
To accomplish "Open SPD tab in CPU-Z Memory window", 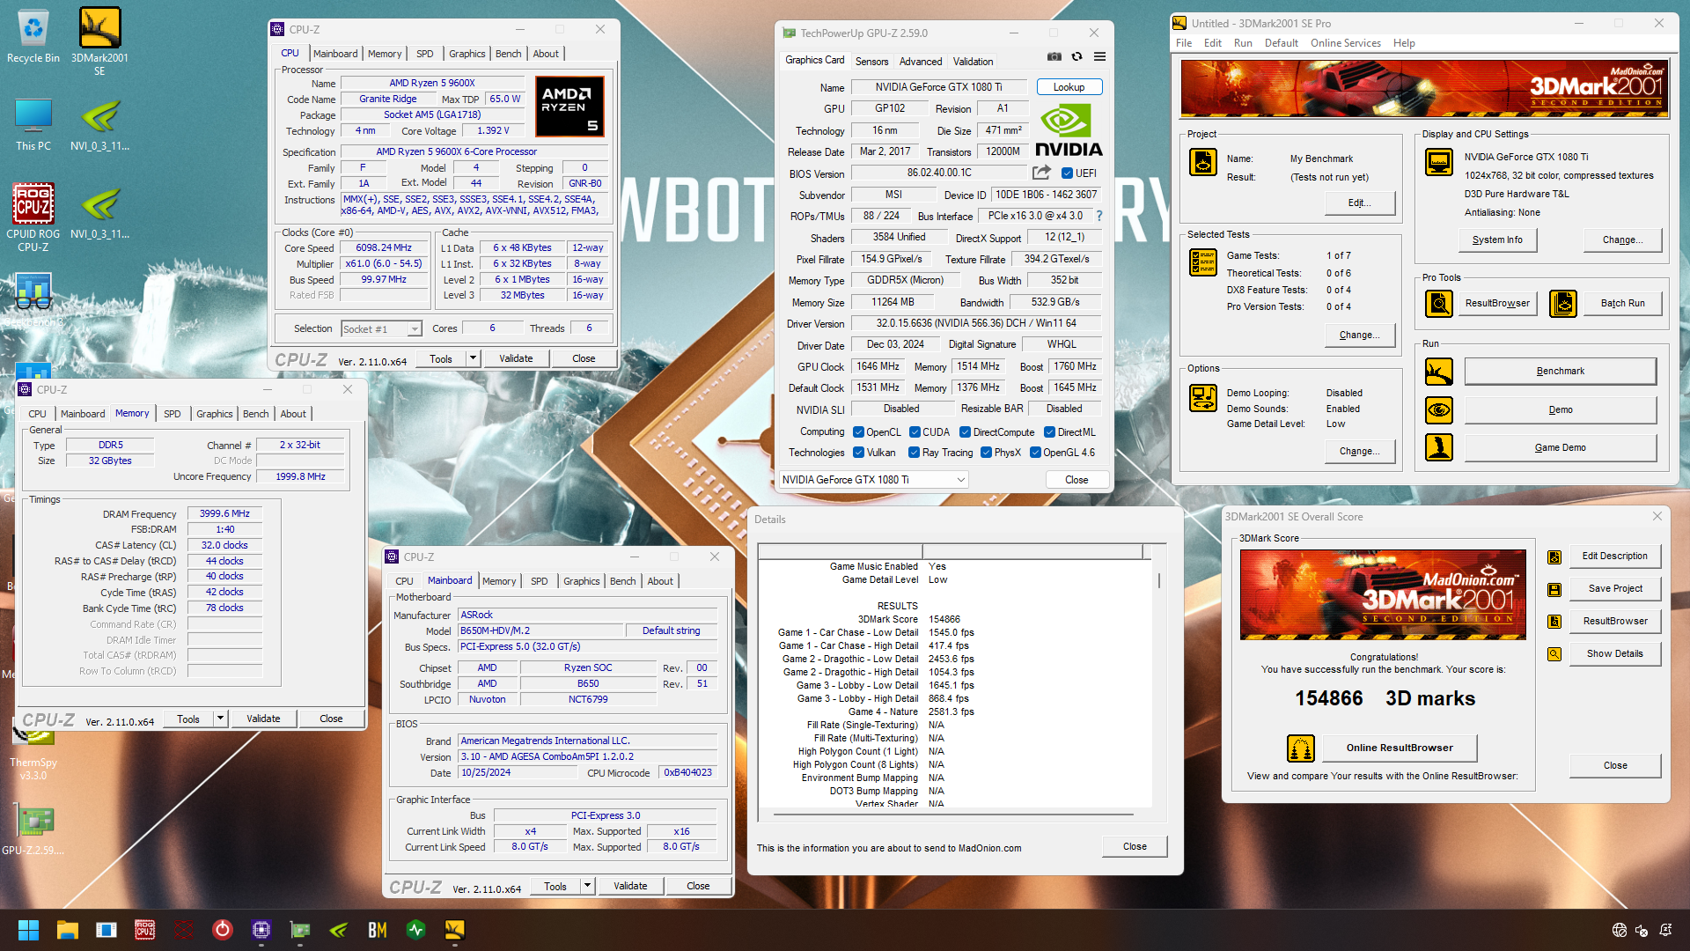I will click(173, 414).
